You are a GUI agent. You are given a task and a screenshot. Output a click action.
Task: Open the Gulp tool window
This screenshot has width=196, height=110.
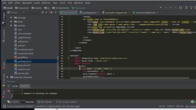point(4,94)
